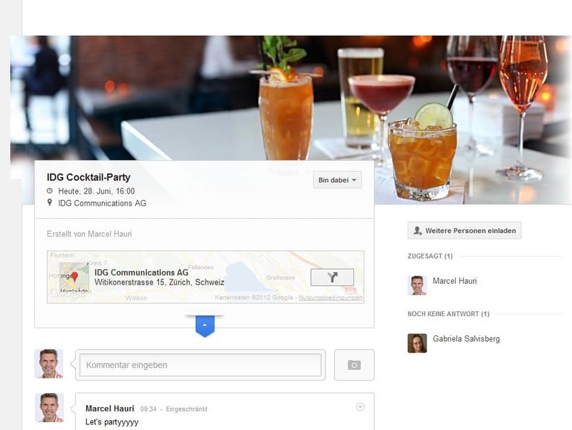The width and height of the screenshot is (572, 430).
Task: Click the IDG Communications AG venue text
Action: pos(102,203)
